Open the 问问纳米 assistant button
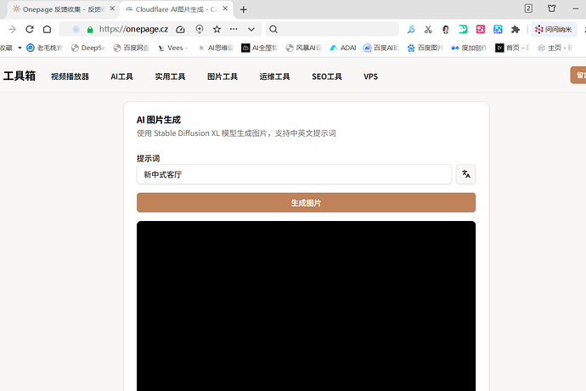The height and width of the screenshot is (391, 586). pos(554,29)
